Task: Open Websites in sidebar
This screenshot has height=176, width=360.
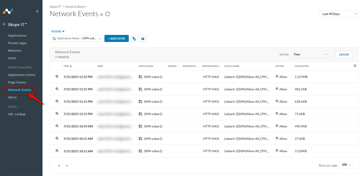Action: point(15,51)
